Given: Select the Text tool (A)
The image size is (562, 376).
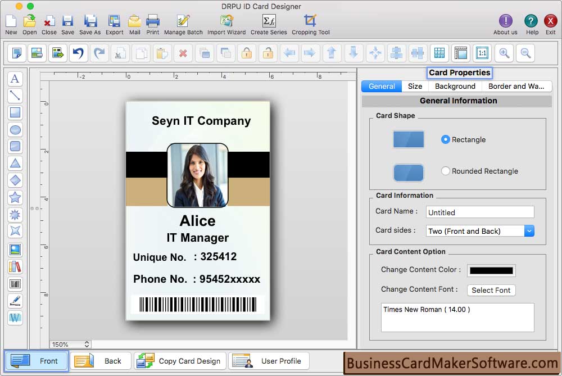Looking at the screenshot, I should coord(15,79).
